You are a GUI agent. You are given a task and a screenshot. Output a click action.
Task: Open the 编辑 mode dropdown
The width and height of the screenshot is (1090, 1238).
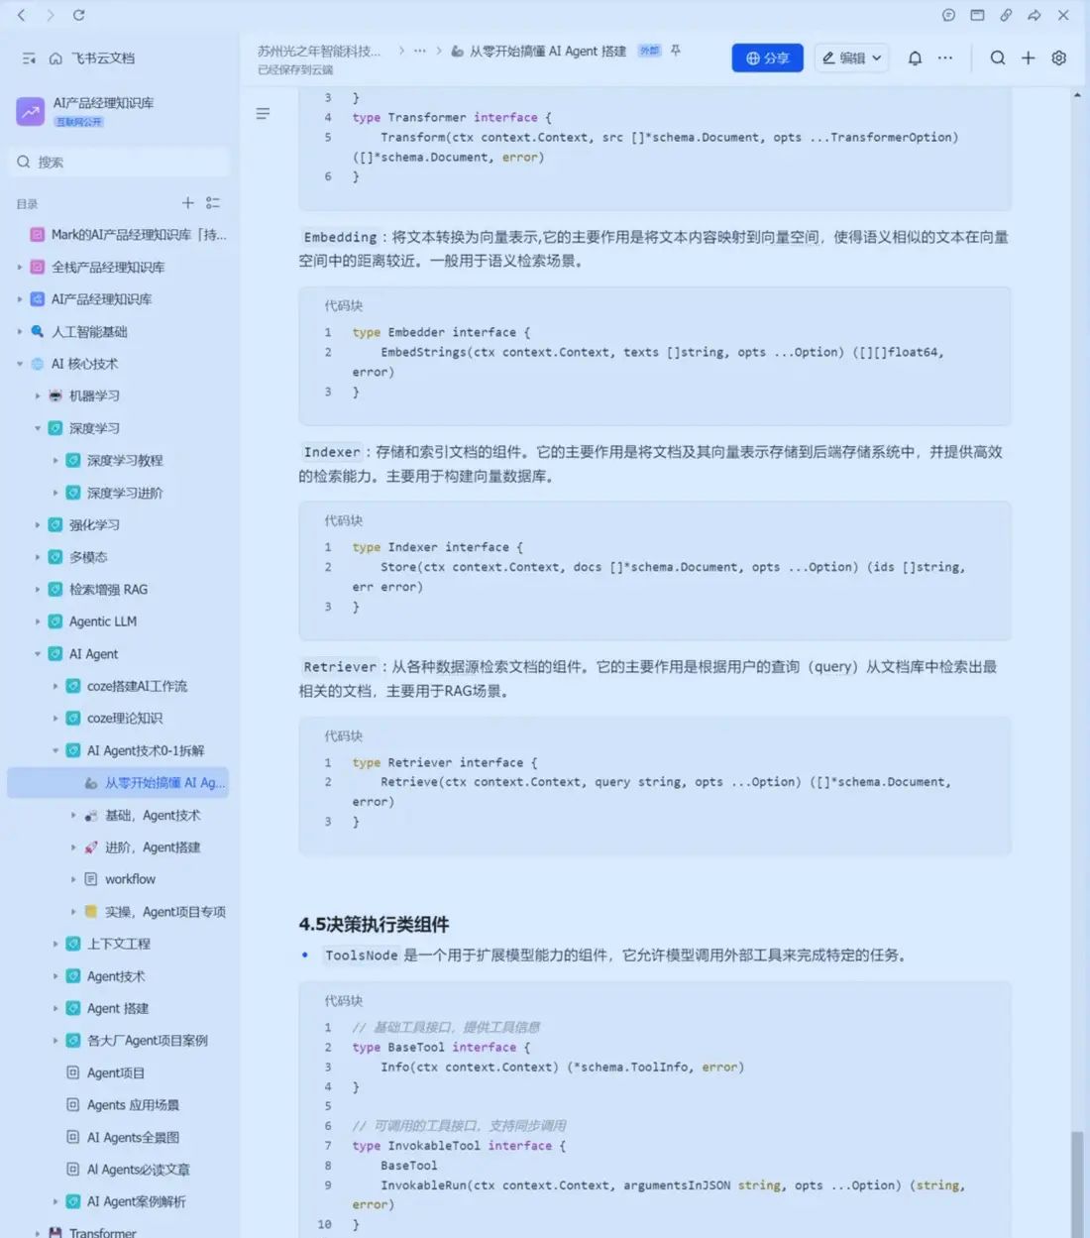pyautogui.click(x=850, y=57)
